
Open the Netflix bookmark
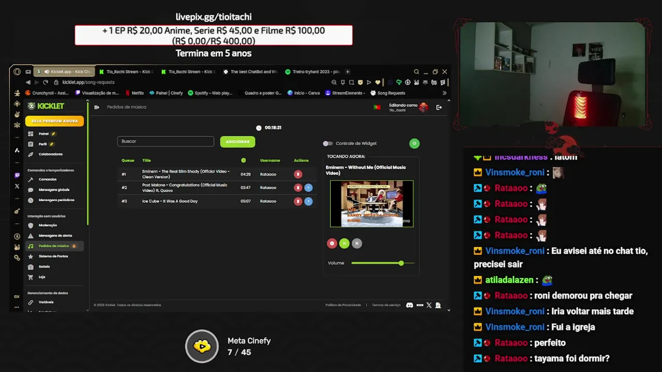[x=134, y=93]
